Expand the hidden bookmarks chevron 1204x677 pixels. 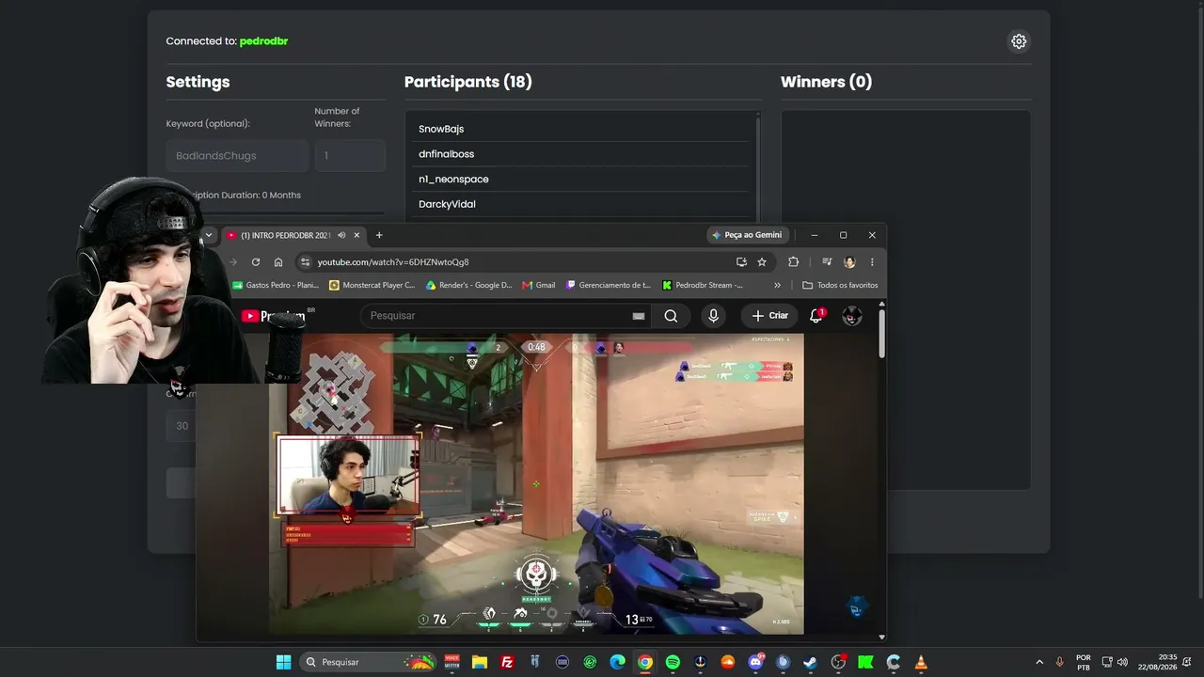click(777, 285)
